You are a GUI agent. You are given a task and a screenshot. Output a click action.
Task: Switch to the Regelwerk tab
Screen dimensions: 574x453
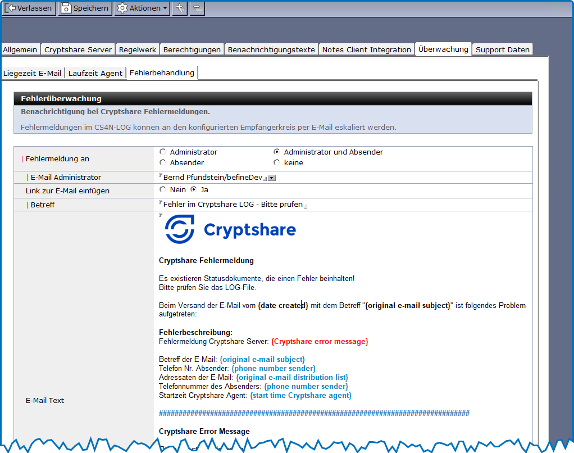138,49
